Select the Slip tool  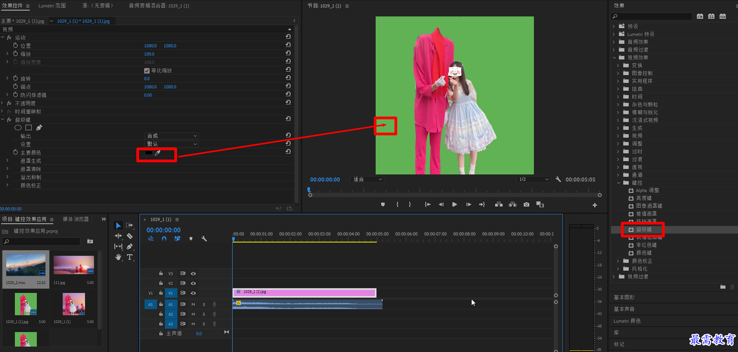[x=118, y=246]
